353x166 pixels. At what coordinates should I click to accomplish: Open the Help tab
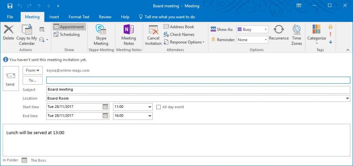click(125, 17)
